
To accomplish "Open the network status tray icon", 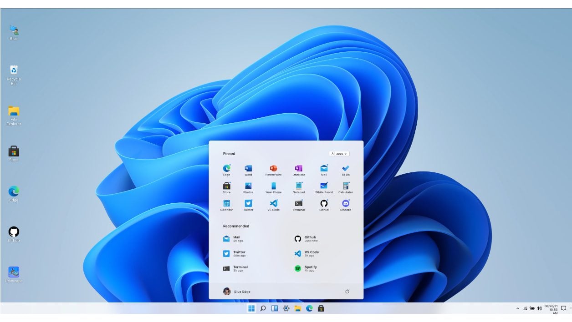I will point(525,308).
